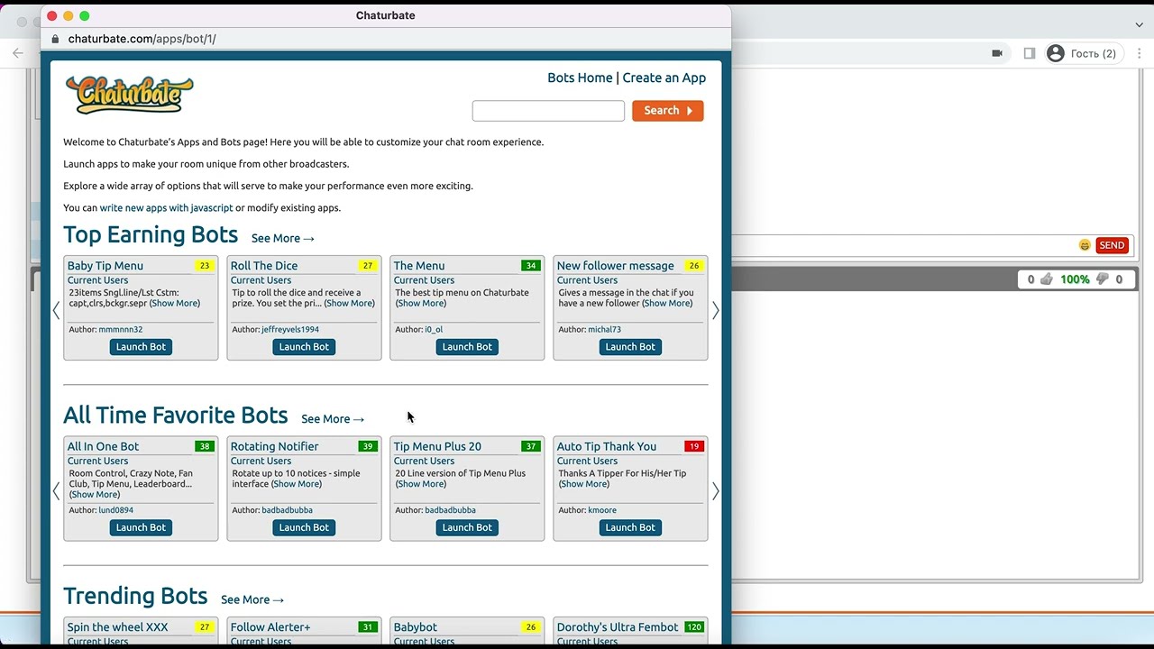Image resolution: width=1154 pixels, height=649 pixels.
Task: Launch the Auto Tip Thank You bot
Action: tap(630, 527)
